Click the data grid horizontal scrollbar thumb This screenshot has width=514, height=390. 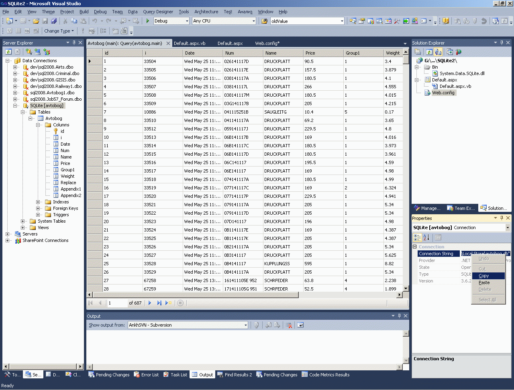click(196, 295)
